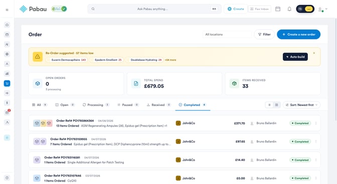This screenshot has height=184, width=337.
Task: Select the Processing tab
Action: click(96, 105)
